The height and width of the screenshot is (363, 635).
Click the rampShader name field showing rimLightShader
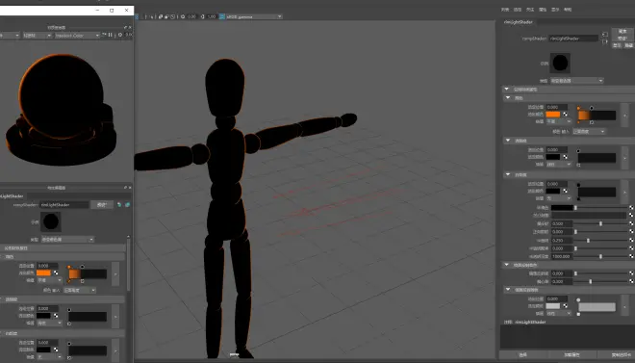click(573, 39)
